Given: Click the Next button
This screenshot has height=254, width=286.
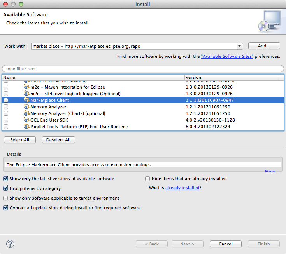Looking at the screenshot, I should pos(187,244).
